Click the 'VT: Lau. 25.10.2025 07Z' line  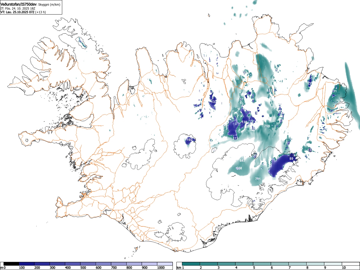pyautogui.click(x=17, y=12)
